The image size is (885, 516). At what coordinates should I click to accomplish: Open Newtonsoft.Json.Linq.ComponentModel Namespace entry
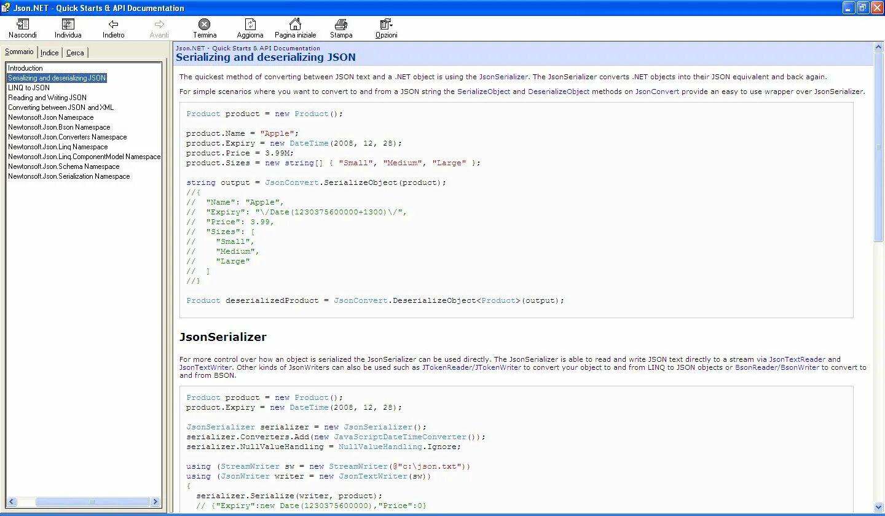[84, 157]
